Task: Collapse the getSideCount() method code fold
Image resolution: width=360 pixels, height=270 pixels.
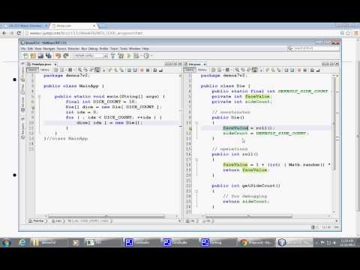Action: [196, 191]
